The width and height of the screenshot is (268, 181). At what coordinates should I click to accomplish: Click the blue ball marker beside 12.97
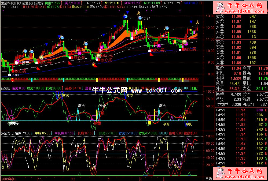(140, 18)
